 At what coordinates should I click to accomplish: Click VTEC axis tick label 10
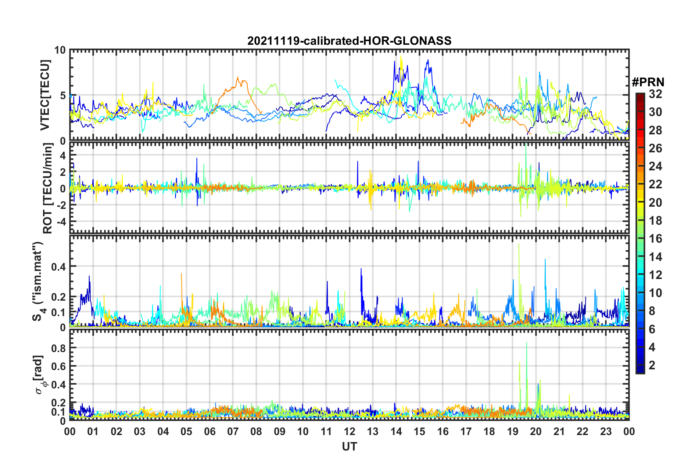pos(60,50)
